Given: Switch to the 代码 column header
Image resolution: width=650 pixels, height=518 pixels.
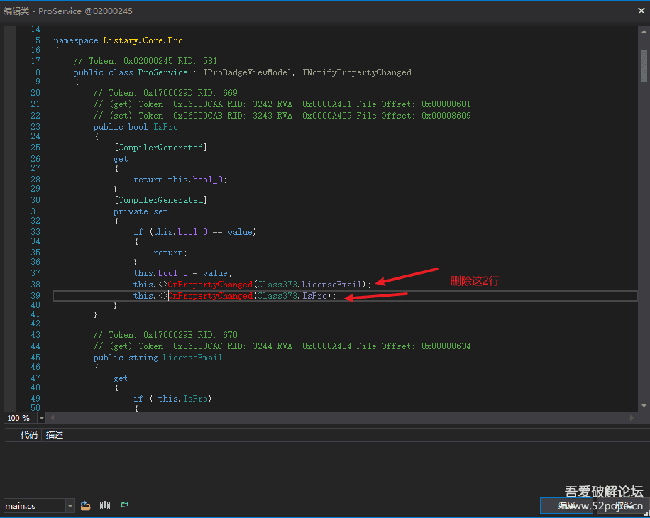Looking at the screenshot, I should coord(28,434).
